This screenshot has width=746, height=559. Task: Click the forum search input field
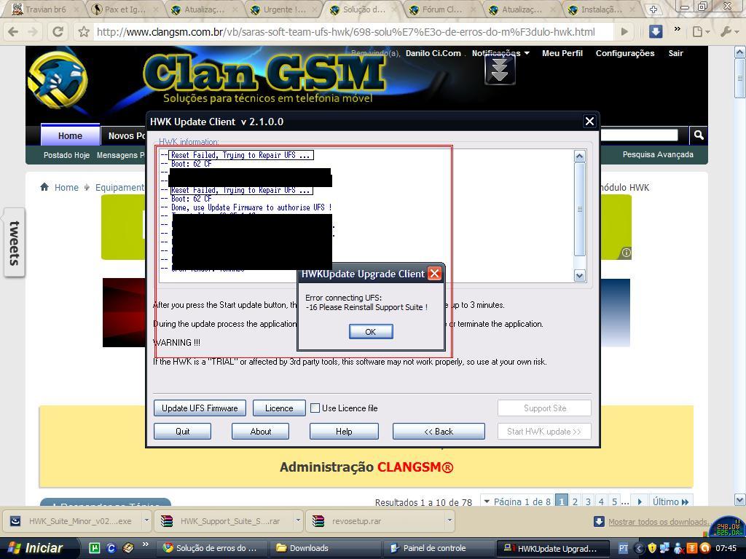point(639,135)
